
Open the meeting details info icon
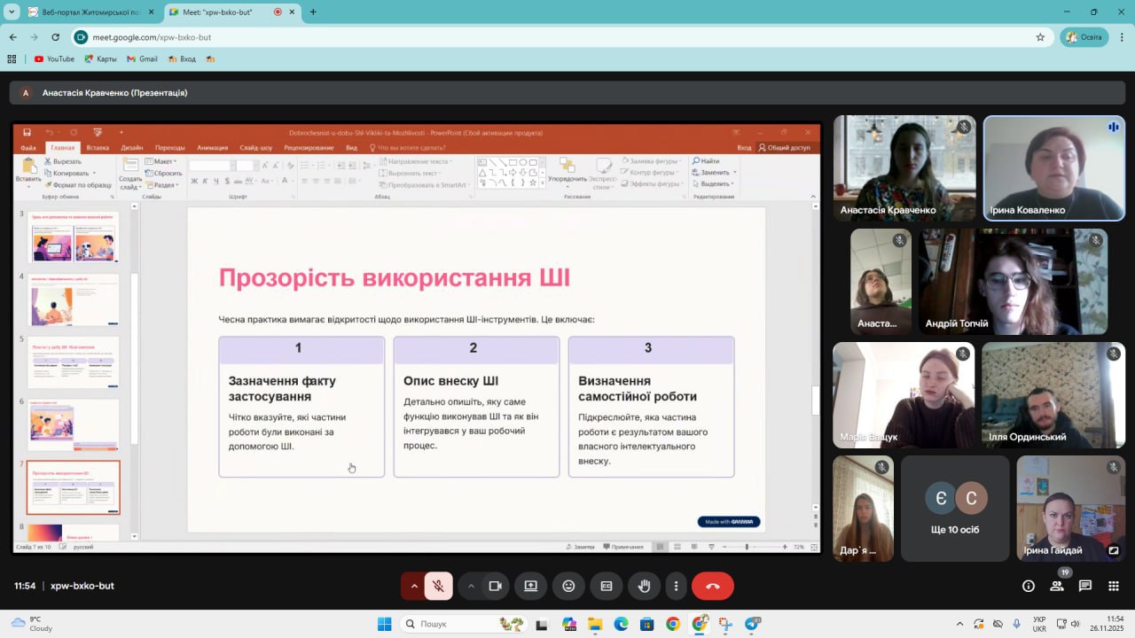pos(1029,586)
